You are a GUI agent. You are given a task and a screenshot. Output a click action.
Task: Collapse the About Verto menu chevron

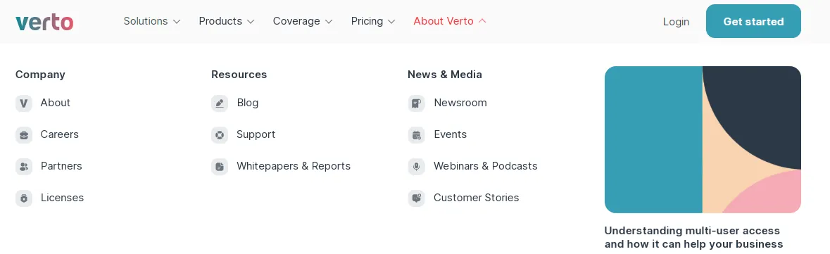[482, 21]
